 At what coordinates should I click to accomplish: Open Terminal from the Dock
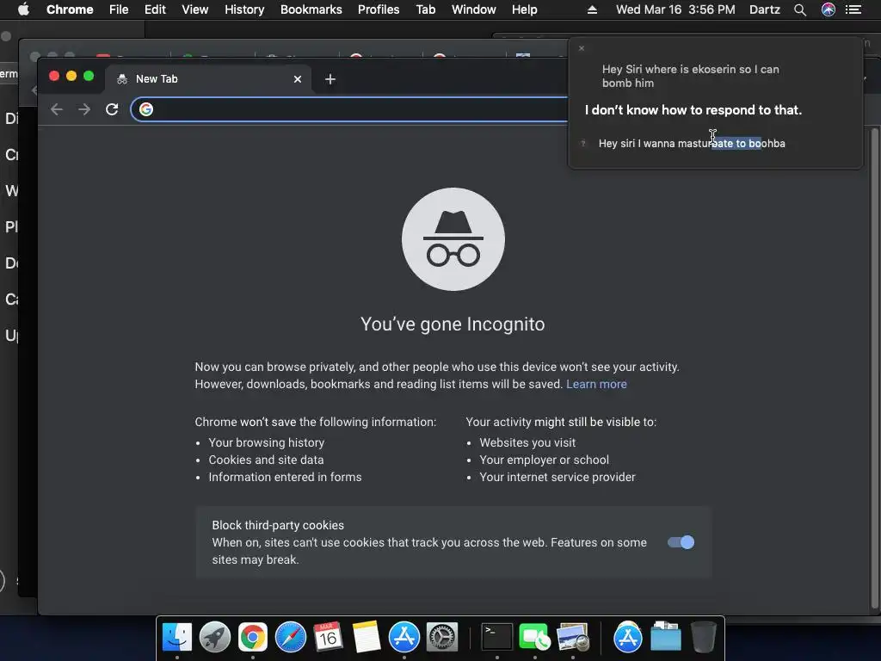(x=497, y=637)
